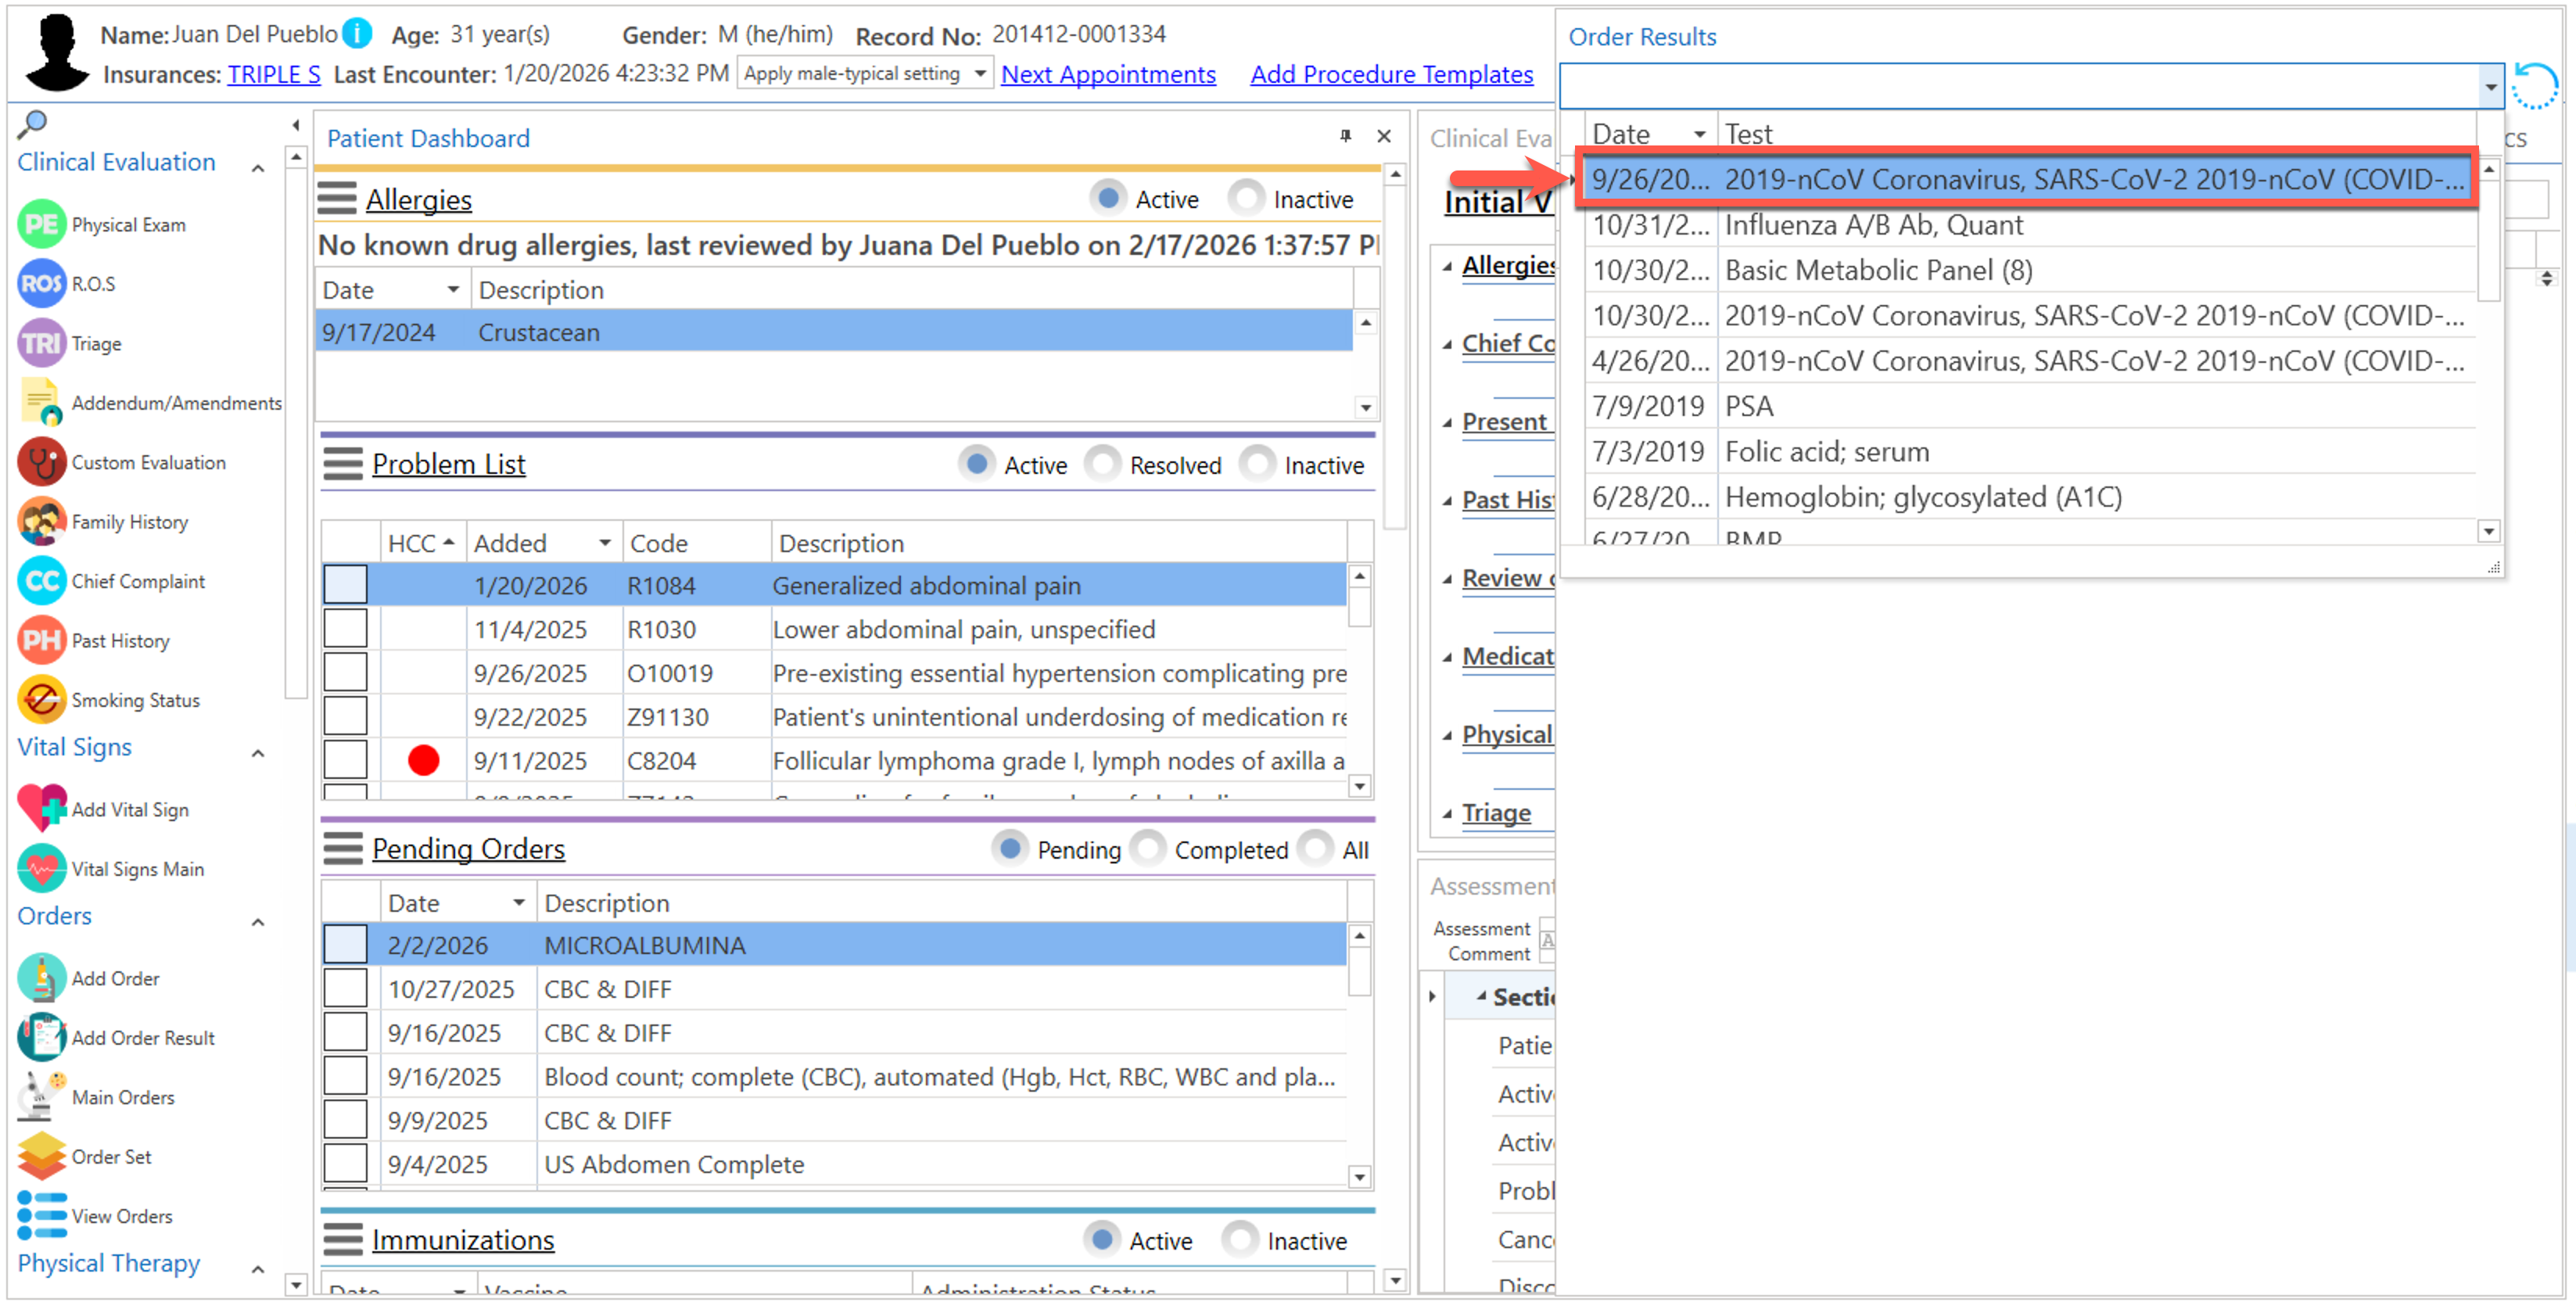Check the MICROALBUMINA order checkbox
This screenshot has width=2576, height=1306.
click(x=345, y=944)
